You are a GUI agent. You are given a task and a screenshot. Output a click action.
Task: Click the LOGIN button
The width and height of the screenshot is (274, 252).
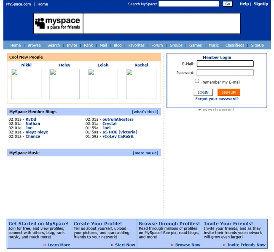coord(203,92)
